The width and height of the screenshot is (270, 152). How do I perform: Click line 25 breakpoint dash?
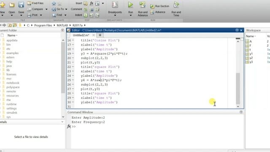(73, 80)
